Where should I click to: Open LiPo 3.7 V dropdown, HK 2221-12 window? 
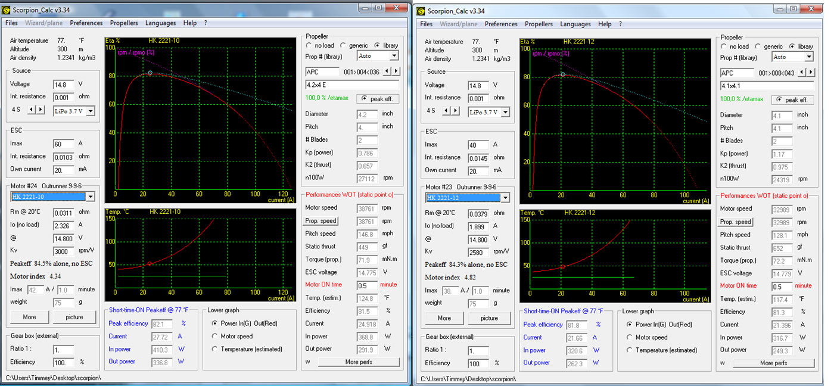pyautogui.click(x=505, y=112)
